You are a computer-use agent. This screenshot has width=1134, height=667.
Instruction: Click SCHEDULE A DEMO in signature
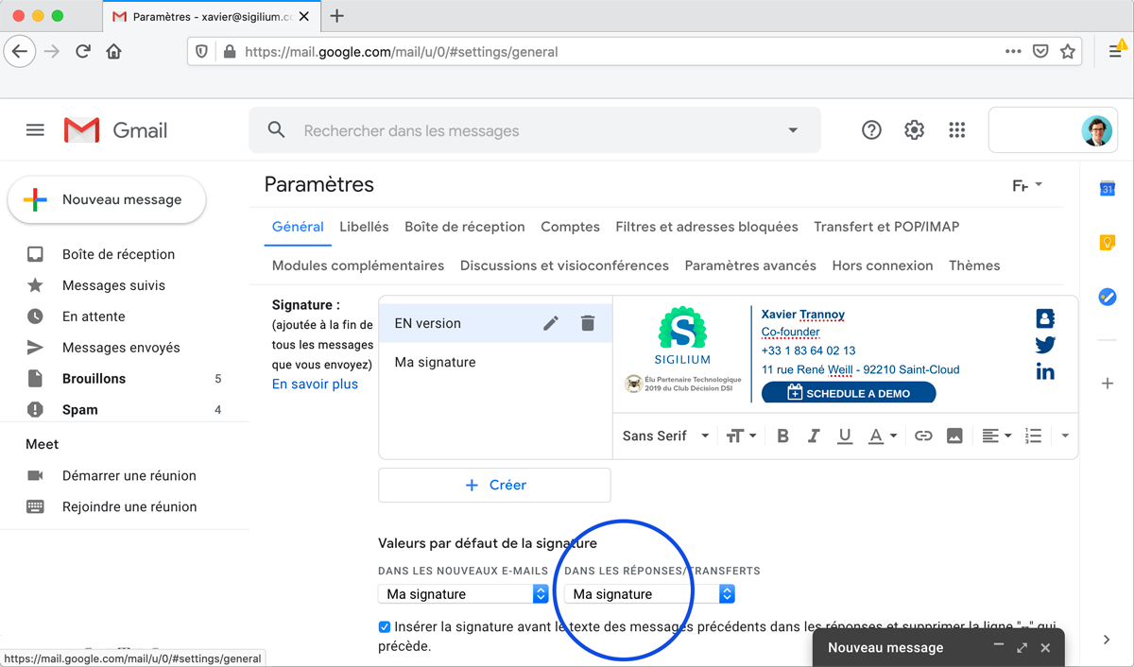click(x=849, y=393)
